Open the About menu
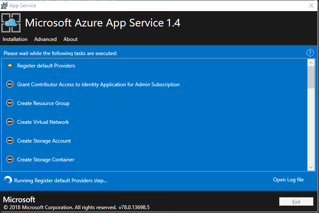Viewport: 319px width, 213px height. pos(71,39)
